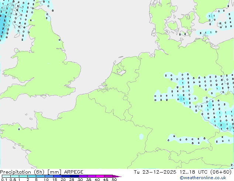
Task: Click the legend swatch between 45 and 50
Action: pos(109,176)
